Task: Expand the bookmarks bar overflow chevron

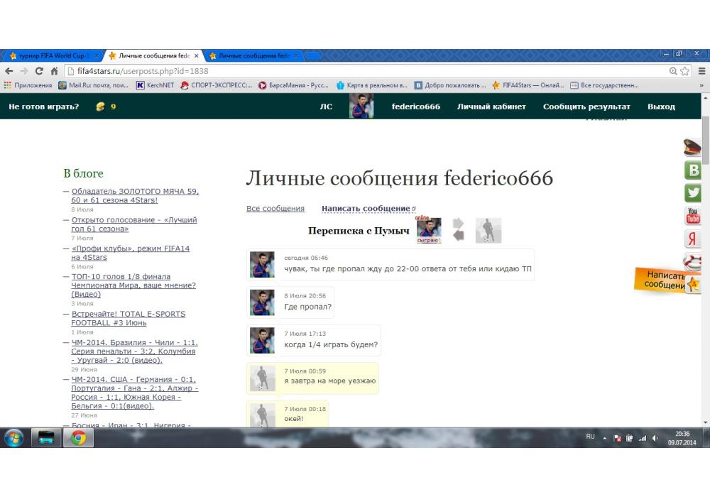Action: (701, 85)
